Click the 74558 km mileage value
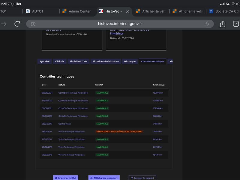The image size is (240, 180). tap(157, 124)
